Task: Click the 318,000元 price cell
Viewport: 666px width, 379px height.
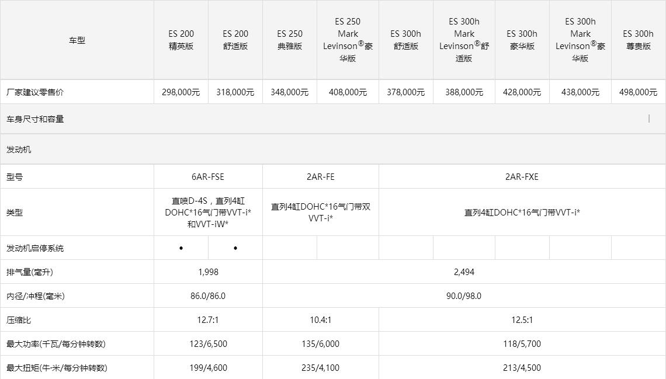Action: click(235, 92)
